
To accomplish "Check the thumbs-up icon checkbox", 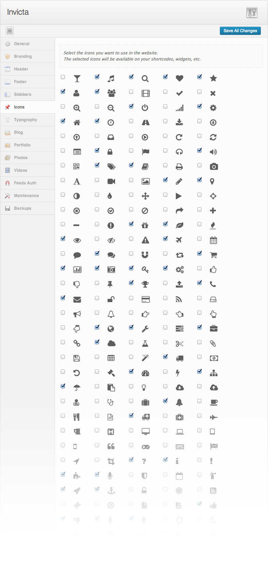I will click(199, 268).
